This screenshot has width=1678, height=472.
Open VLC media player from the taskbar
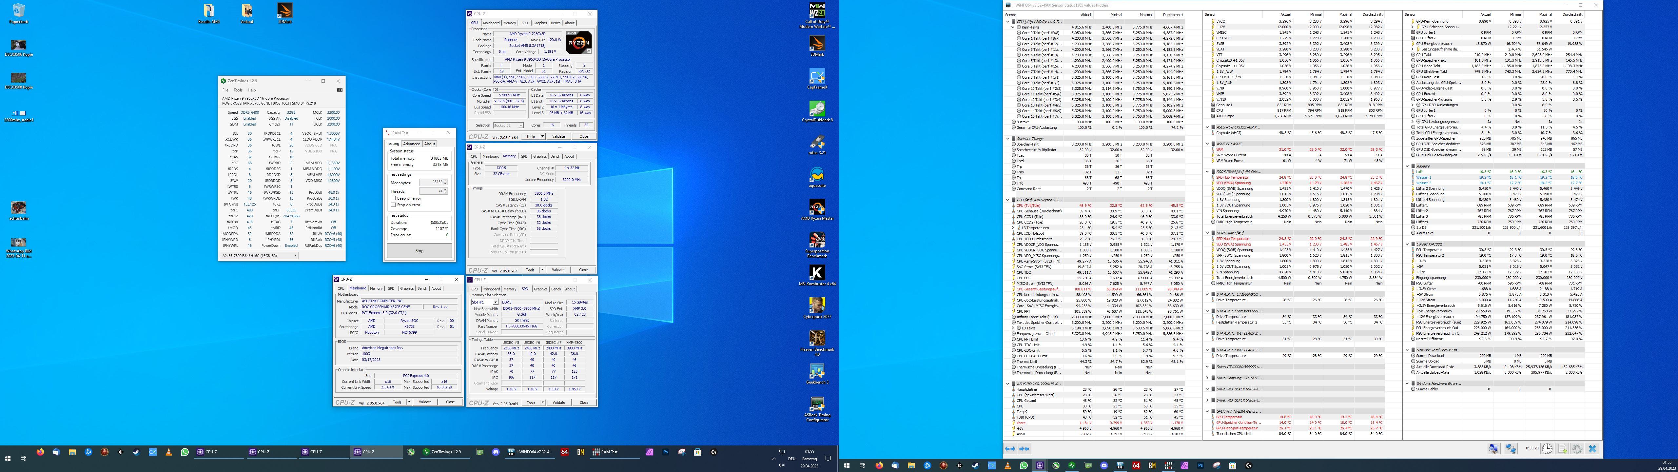169,452
